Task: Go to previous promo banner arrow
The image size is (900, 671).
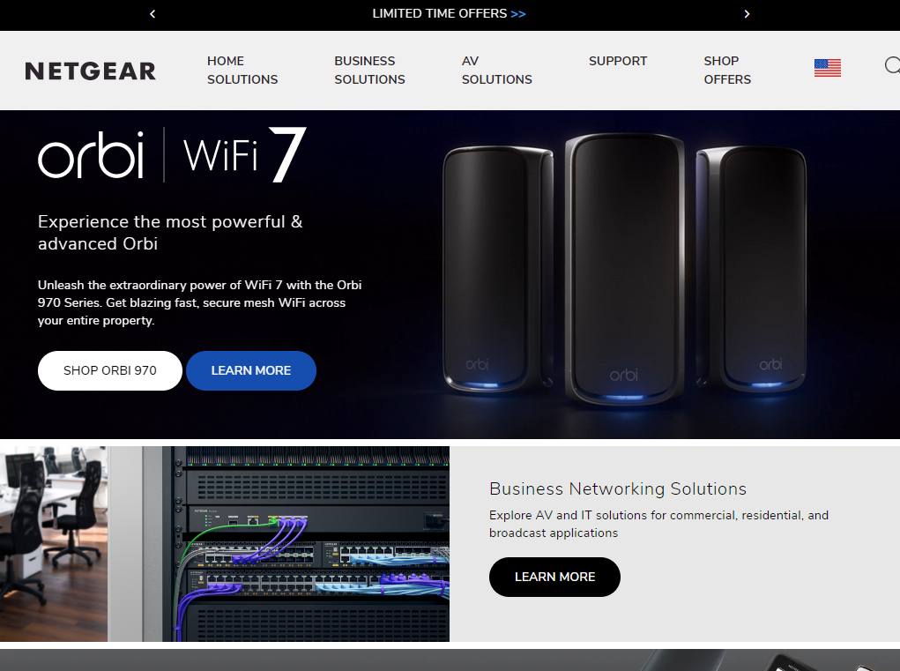Action: coord(152,14)
